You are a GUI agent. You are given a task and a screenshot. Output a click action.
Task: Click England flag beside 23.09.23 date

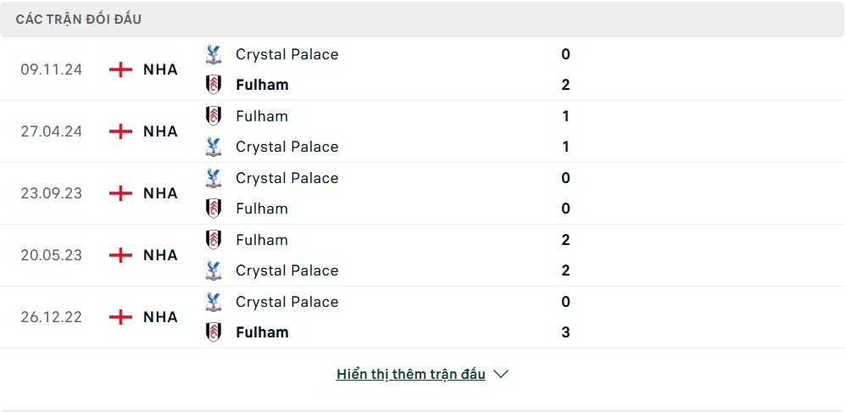[x=121, y=193]
